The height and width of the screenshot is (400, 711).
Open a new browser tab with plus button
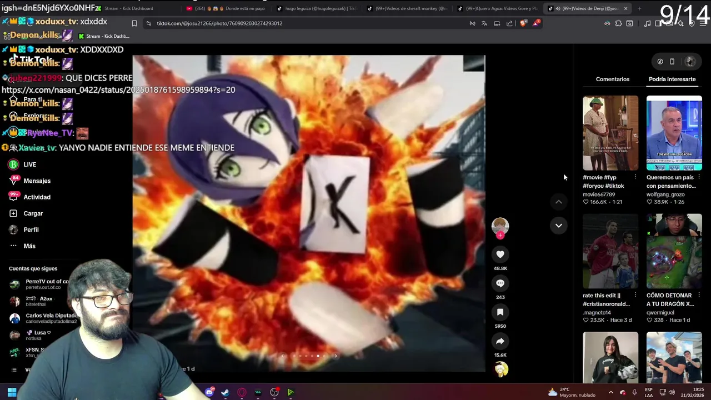pos(639,8)
